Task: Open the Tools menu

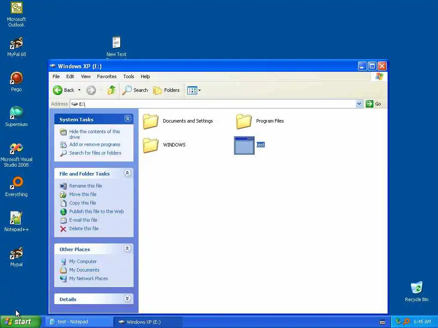Action: click(129, 76)
